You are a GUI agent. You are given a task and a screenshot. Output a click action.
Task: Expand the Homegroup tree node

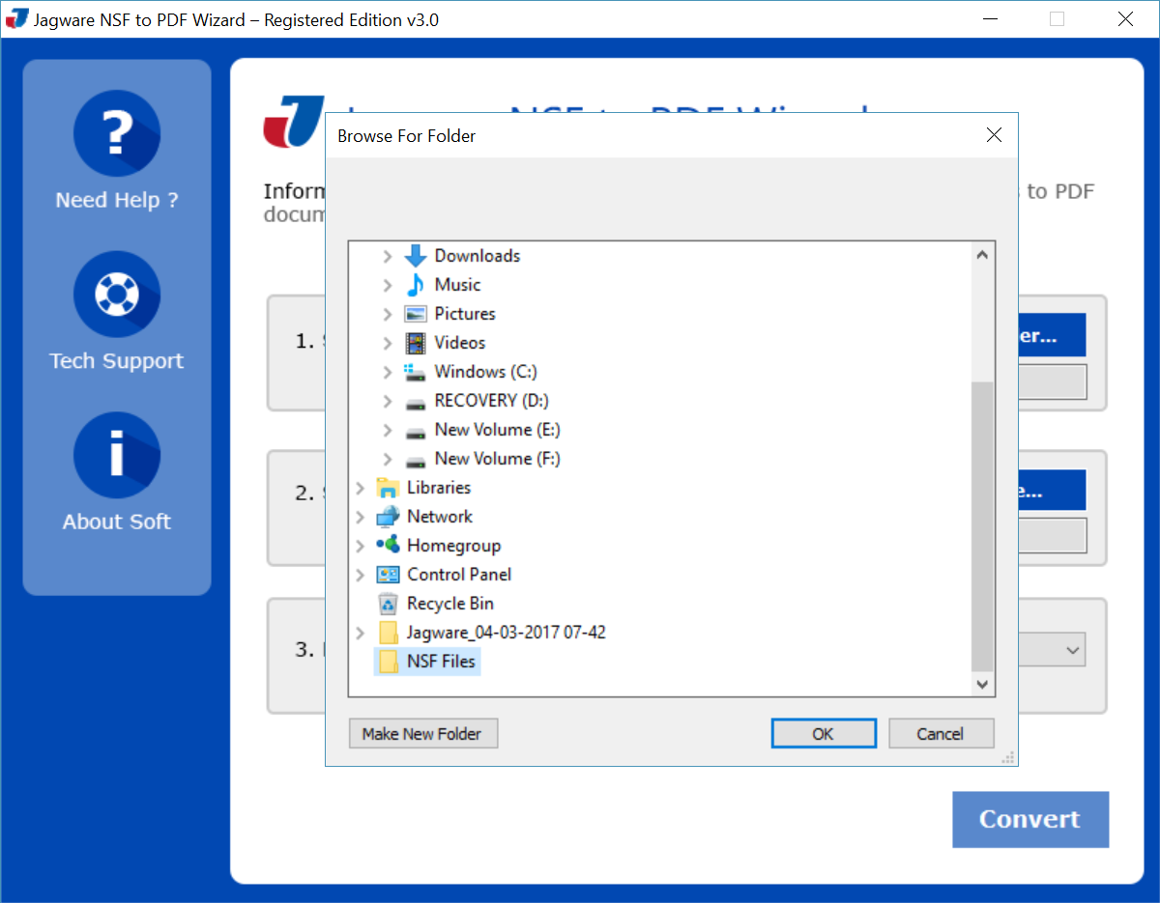361,546
